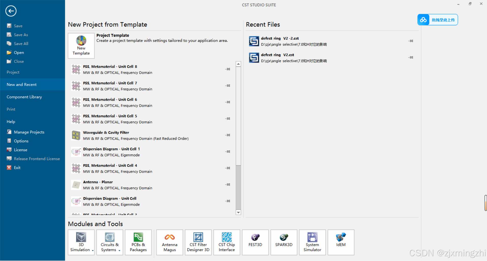
Task: Click the Close project icon
Action: (9, 61)
